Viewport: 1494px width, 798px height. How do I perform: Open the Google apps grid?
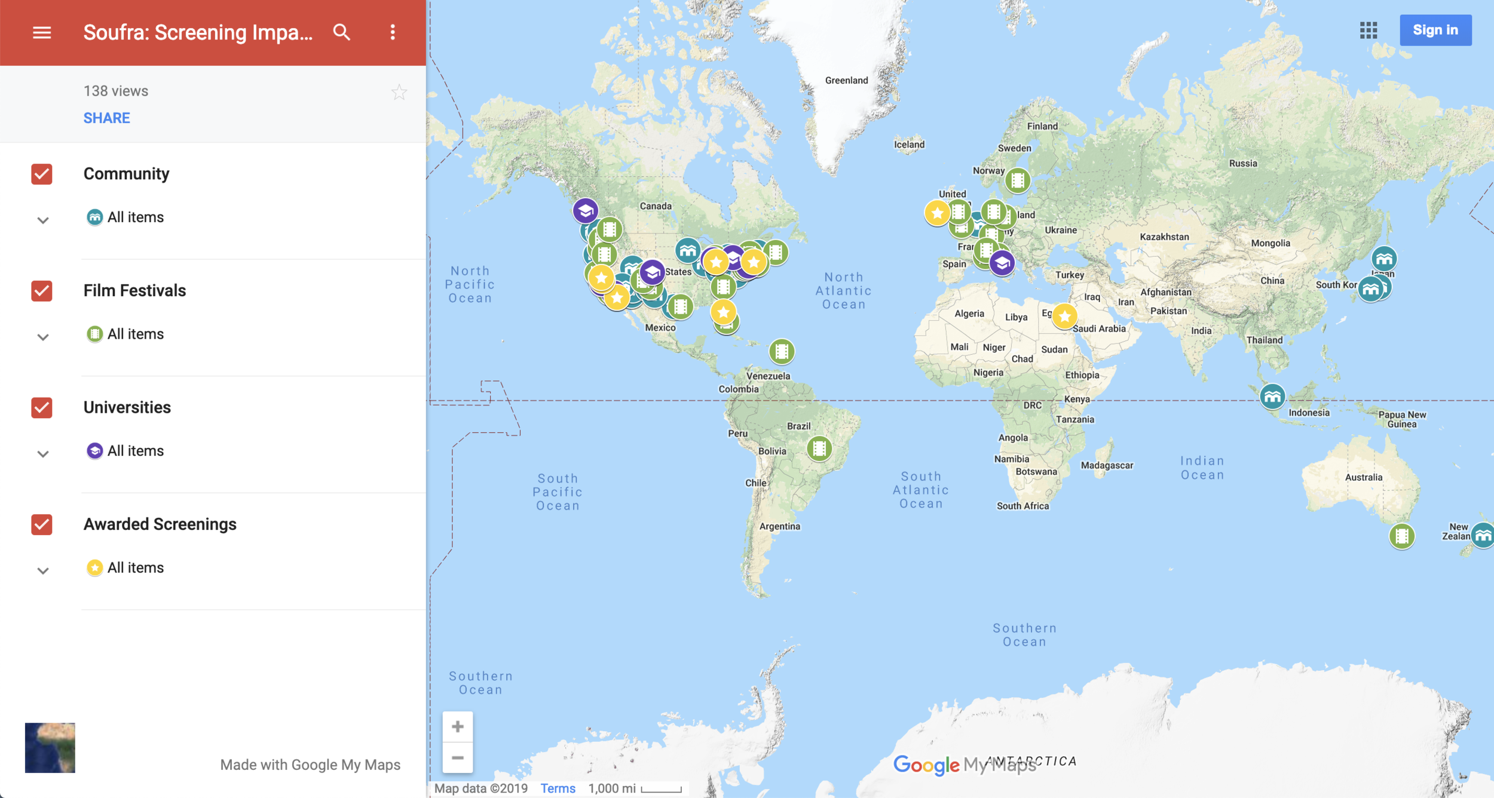[1368, 30]
